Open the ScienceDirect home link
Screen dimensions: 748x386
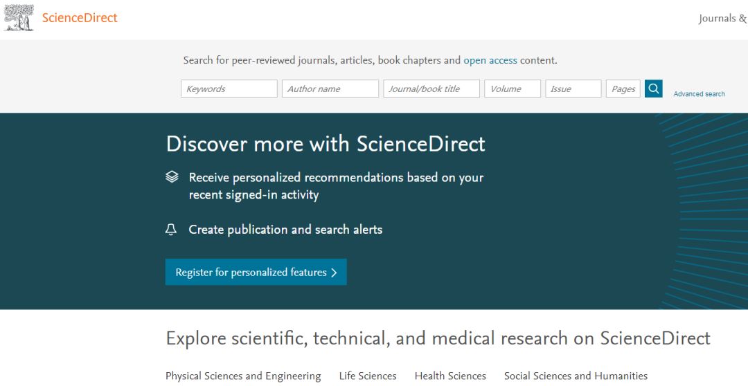coord(80,18)
